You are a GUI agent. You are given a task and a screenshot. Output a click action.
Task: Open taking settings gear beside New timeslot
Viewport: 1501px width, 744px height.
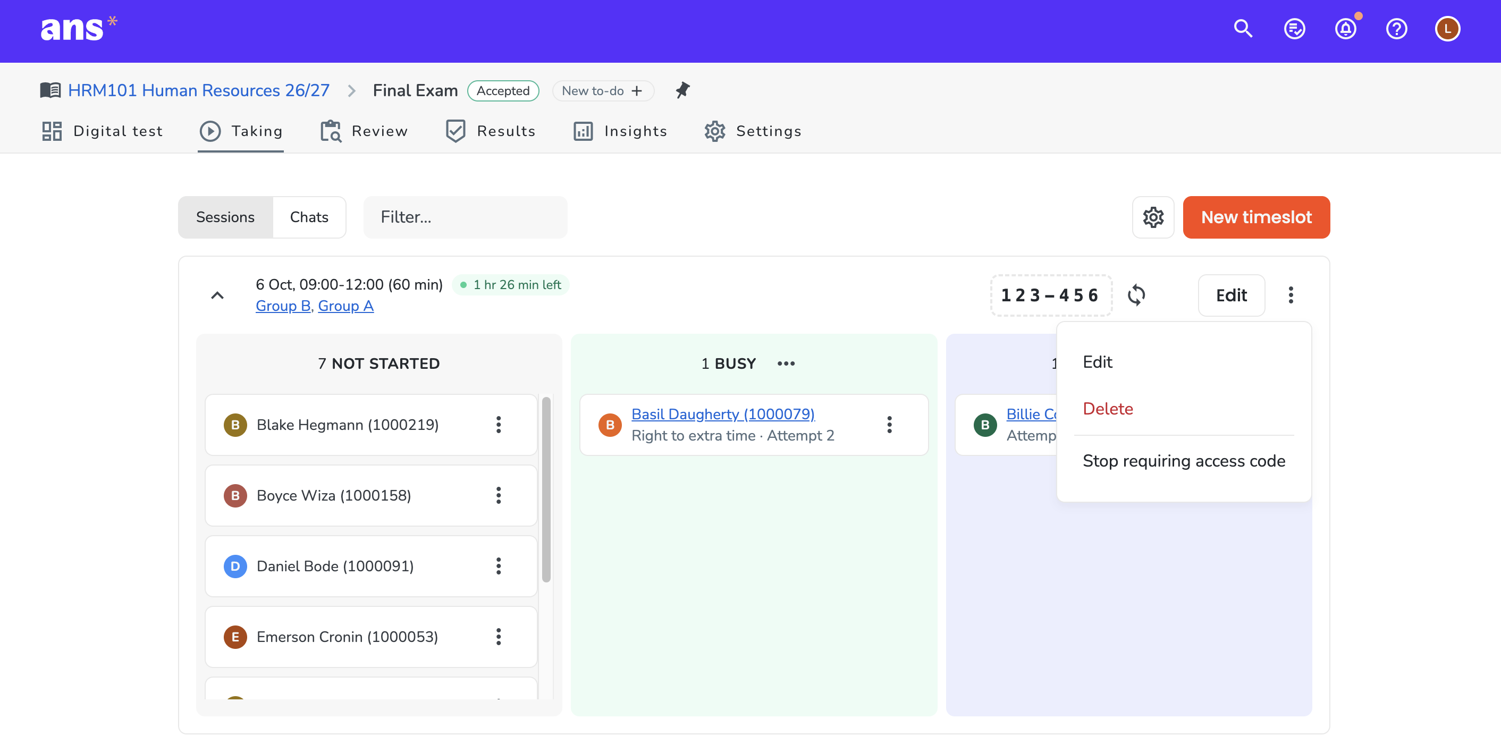[x=1153, y=217]
